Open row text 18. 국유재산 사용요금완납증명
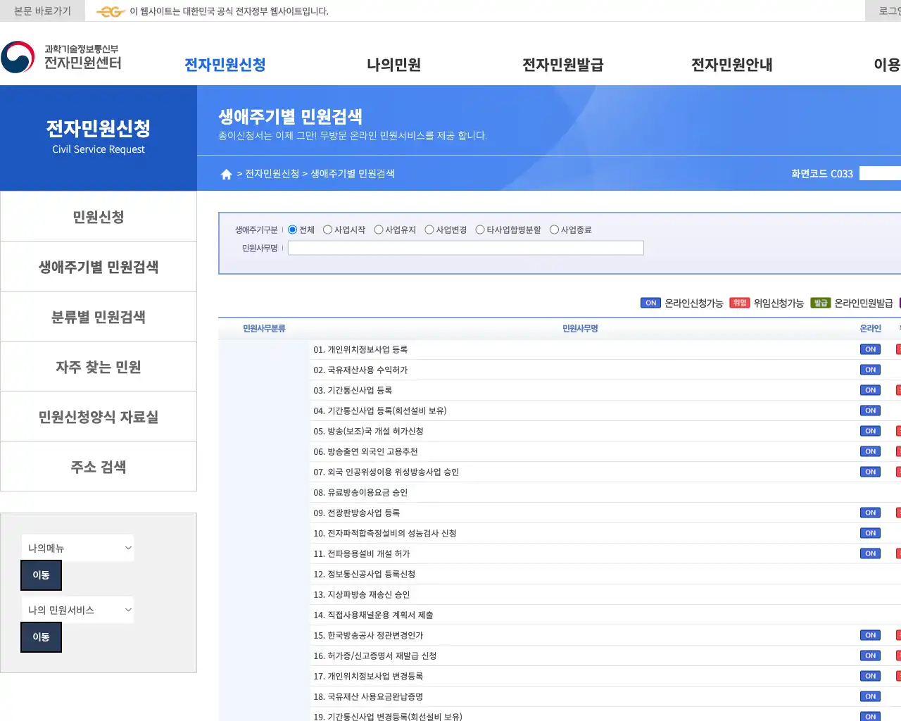The width and height of the screenshot is (901, 721). click(368, 696)
